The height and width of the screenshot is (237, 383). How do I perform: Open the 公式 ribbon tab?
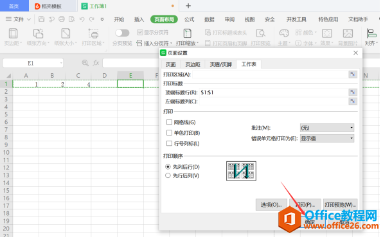pos(189,19)
